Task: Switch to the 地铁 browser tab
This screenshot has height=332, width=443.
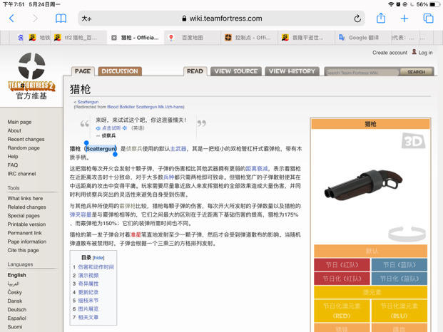Action: coord(39,38)
